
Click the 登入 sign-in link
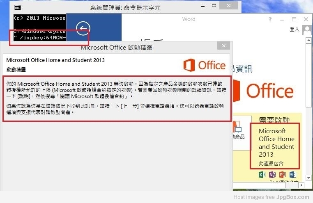[295, 30]
